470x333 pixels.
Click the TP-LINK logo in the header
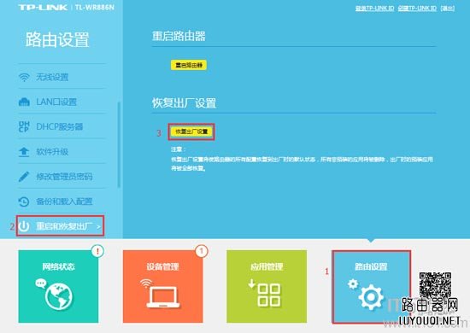[43, 8]
